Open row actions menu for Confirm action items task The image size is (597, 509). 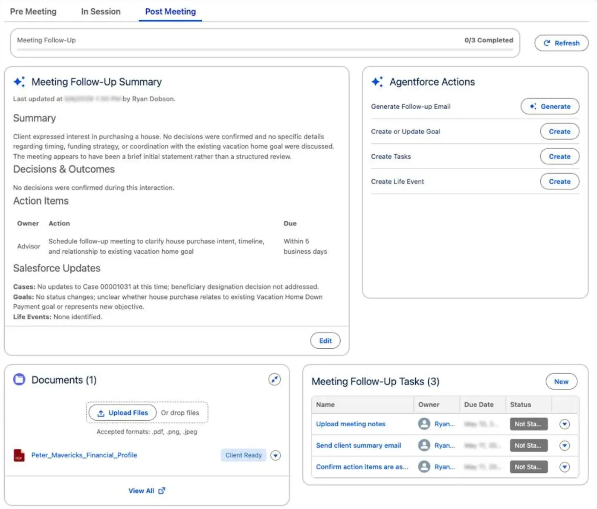565,467
